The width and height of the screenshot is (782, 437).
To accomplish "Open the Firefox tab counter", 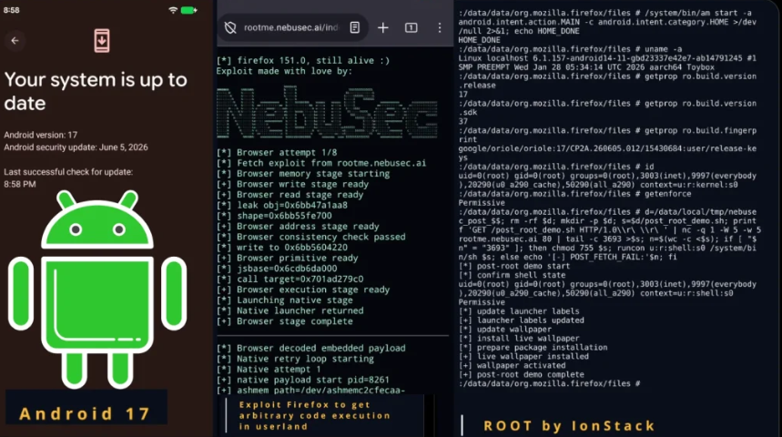I will pos(411,28).
